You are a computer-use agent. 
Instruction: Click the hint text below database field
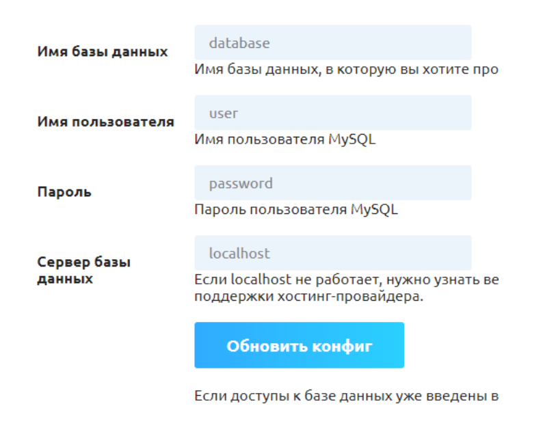(345, 70)
